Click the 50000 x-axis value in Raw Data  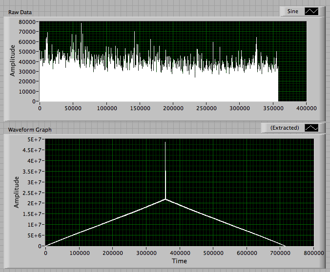click(x=73, y=108)
